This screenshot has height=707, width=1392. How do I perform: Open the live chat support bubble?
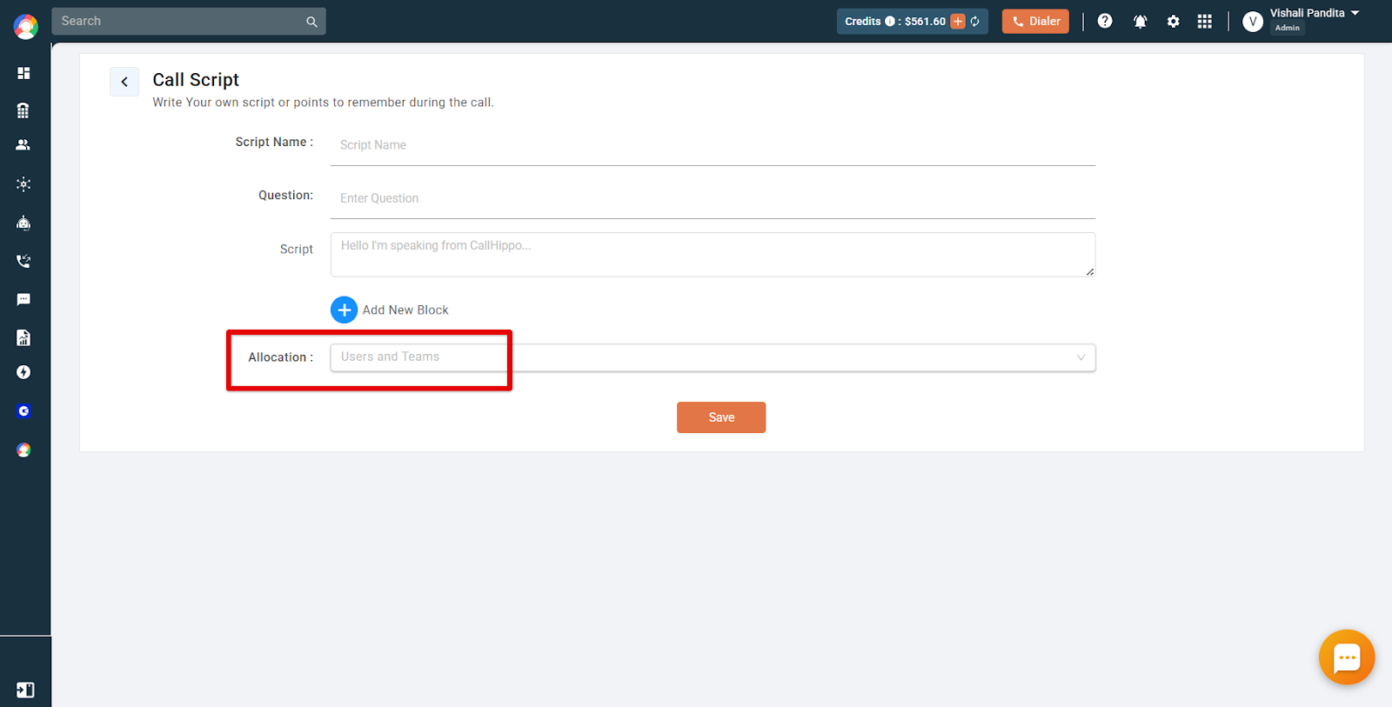tap(1347, 657)
